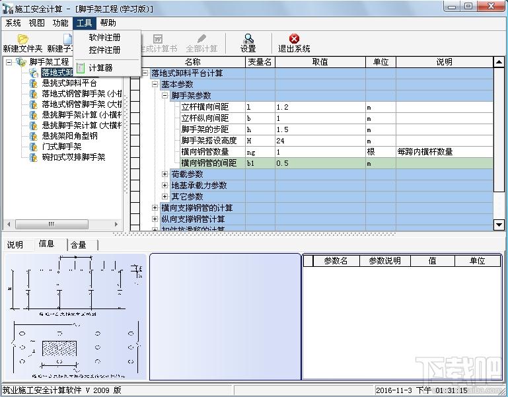This screenshot has width=508, height=397.
Task: Click the 生成计算书 toolbar icon
Action: (x=158, y=39)
